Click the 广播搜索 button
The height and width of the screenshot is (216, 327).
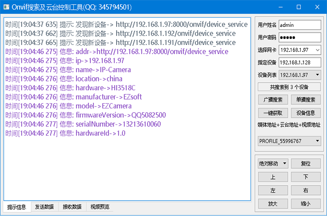[273, 100]
